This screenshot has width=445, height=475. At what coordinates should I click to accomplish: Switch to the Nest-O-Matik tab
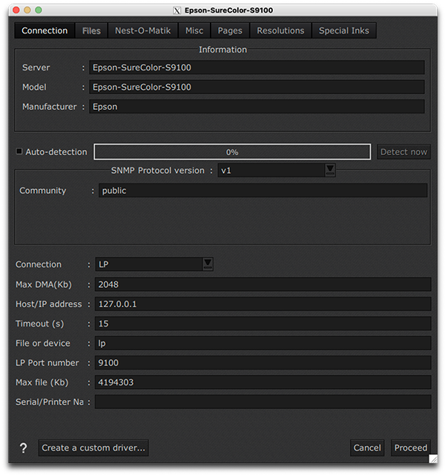click(143, 30)
